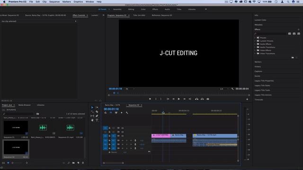
Task: Toggle sync lock on V2 track
Action: coord(118,132)
